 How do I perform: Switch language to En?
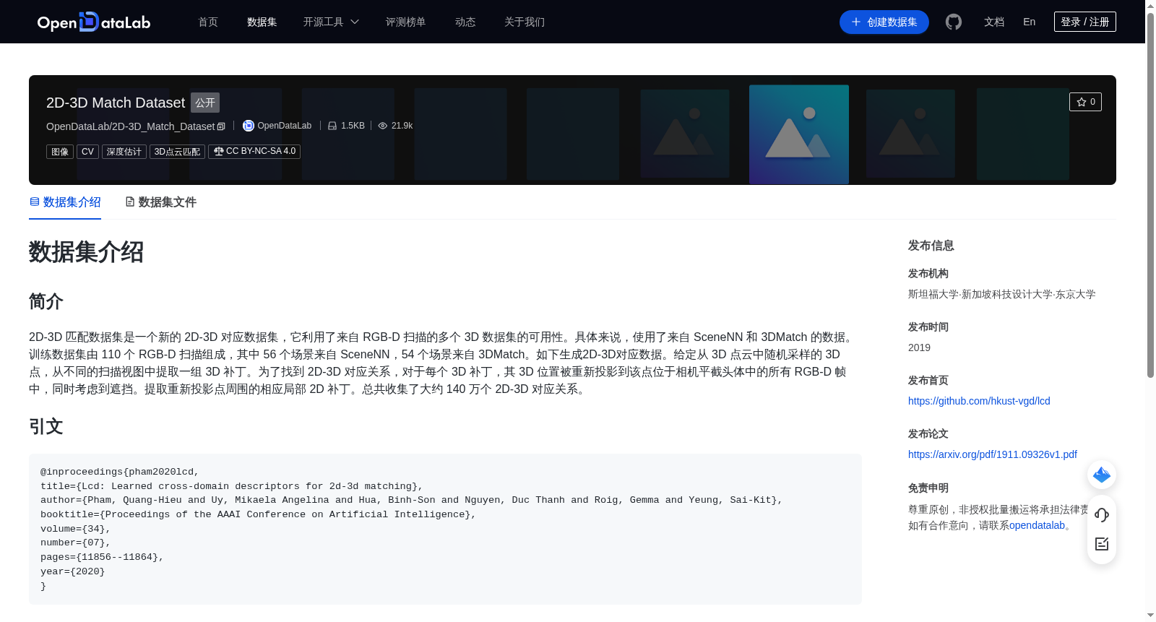click(1030, 22)
